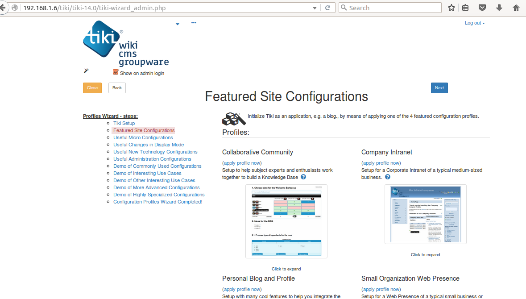Click the Tiki wiki cms groupware logo
This screenshot has height=299, width=526.
click(x=126, y=43)
